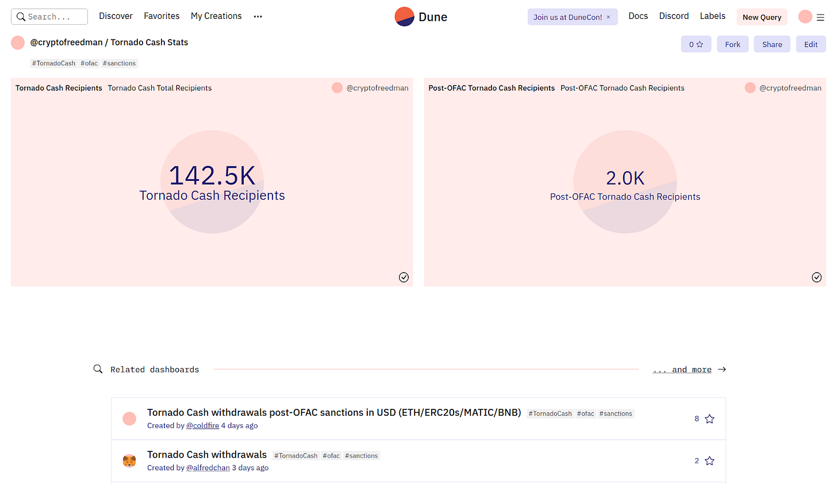The width and height of the screenshot is (837, 484).
Task: Go to the Discover tab
Action: (116, 16)
